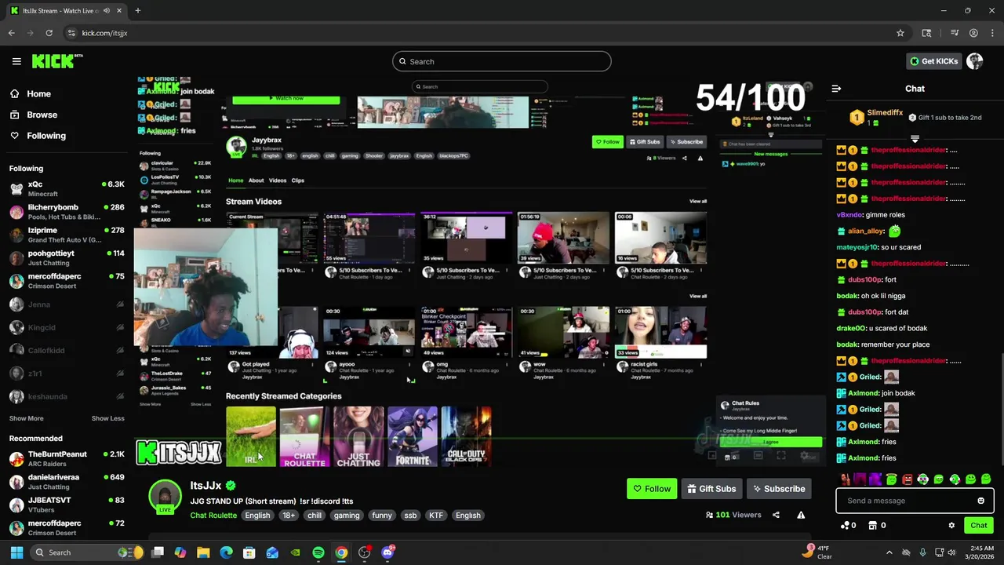Focus the Kick search bar
Screen dimensions: 1004x565
(x=502, y=61)
